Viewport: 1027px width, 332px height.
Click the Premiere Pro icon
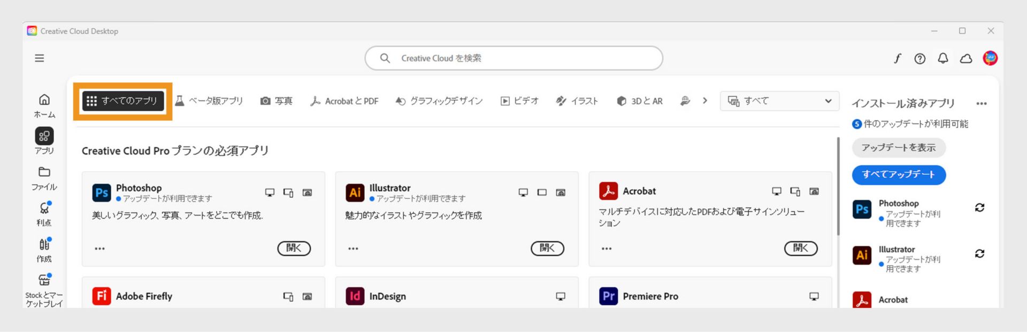tap(608, 296)
